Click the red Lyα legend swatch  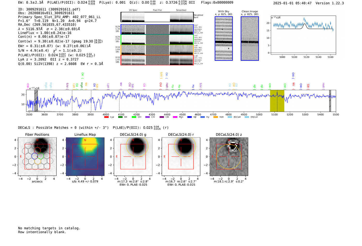106,117
